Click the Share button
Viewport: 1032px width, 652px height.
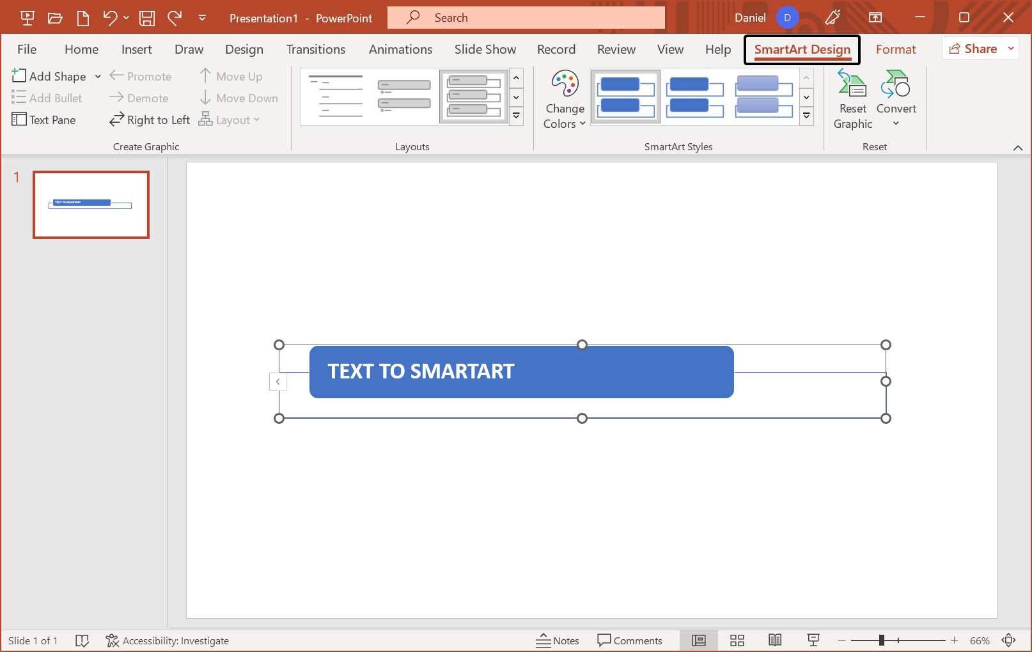click(974, 48)
